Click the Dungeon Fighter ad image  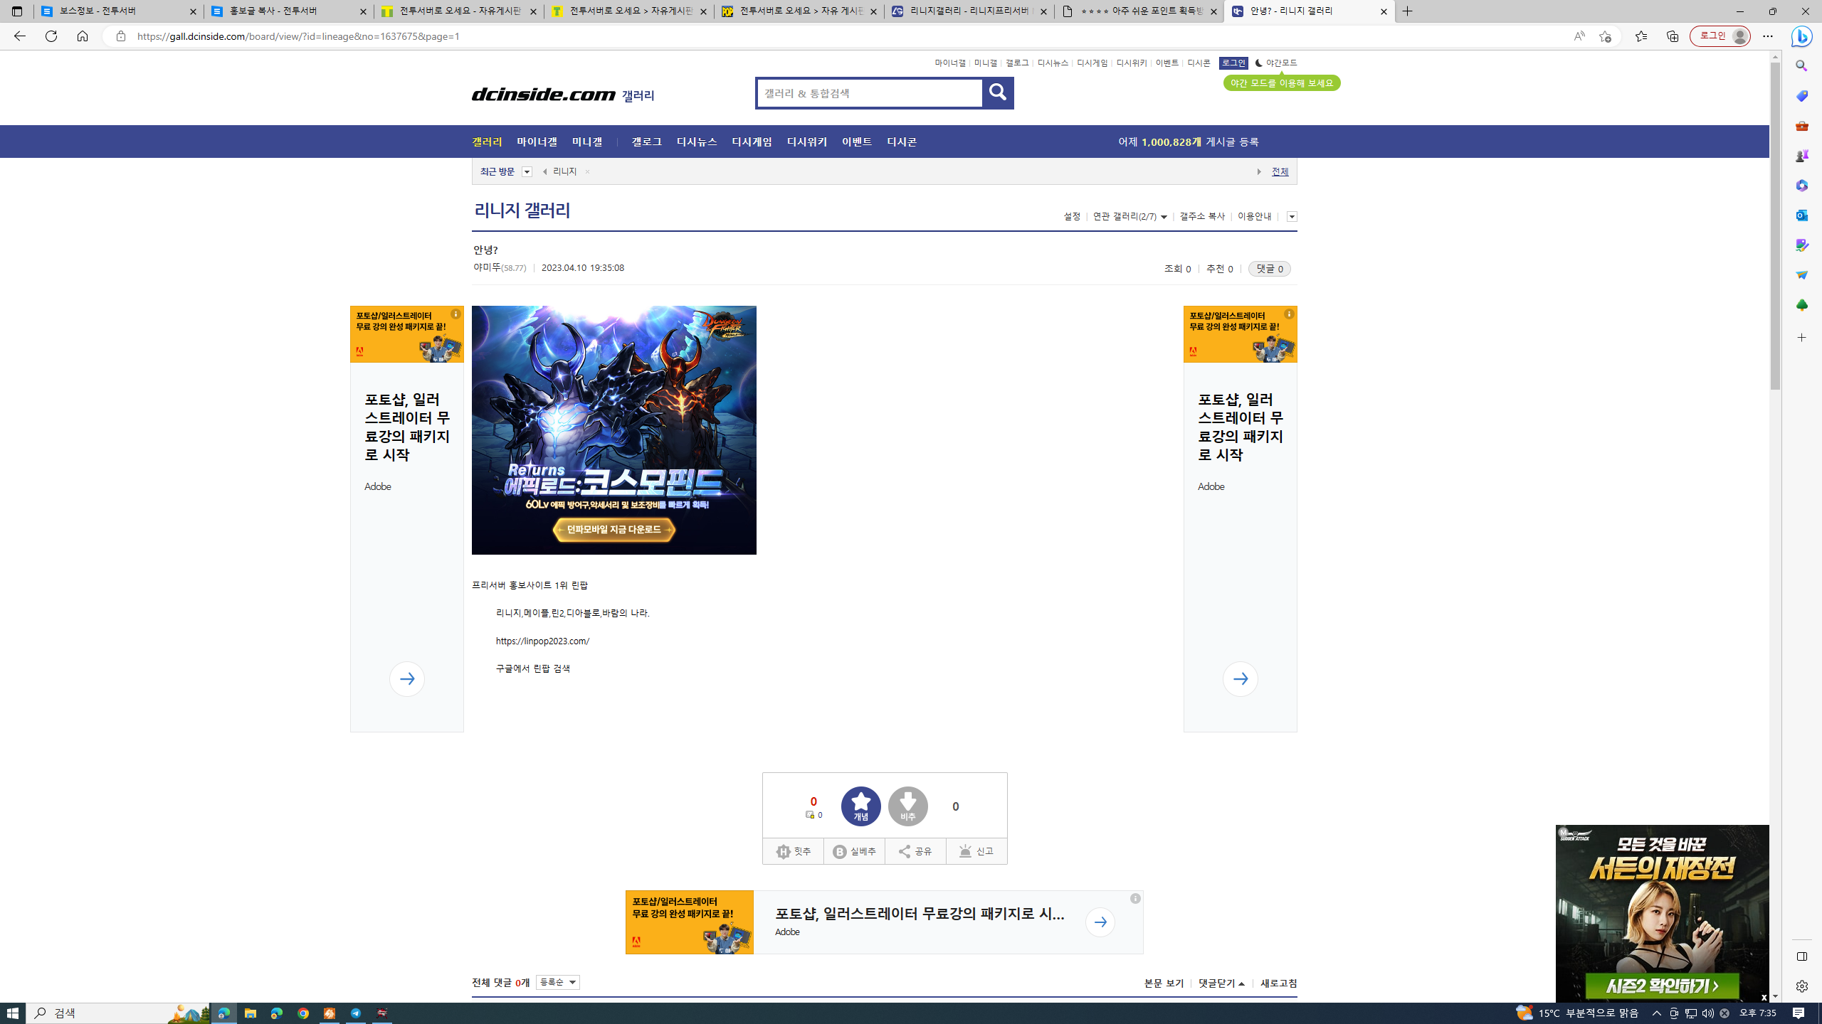coord(614,430)
